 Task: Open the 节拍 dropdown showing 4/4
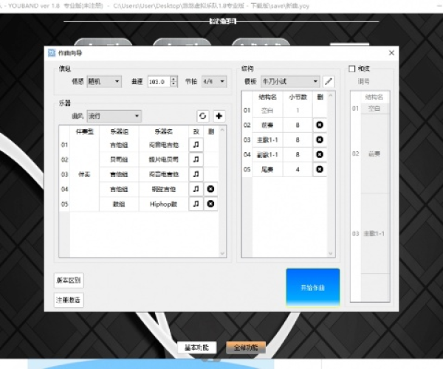pyautogui.click(x=214, y=82)
